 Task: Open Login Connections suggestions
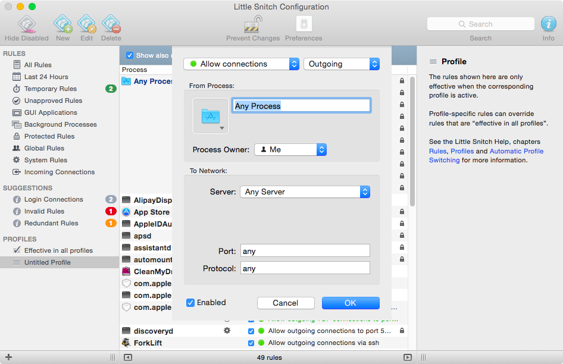[x=54, y=199]
